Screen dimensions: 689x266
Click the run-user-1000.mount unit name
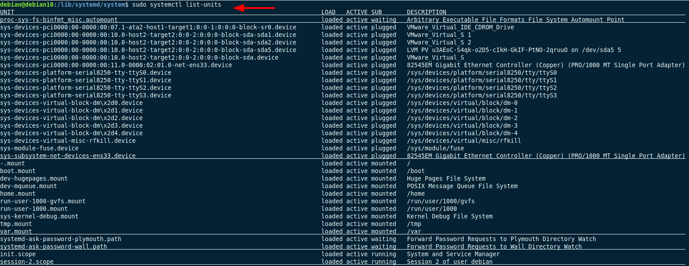click(x=34, y=209)
